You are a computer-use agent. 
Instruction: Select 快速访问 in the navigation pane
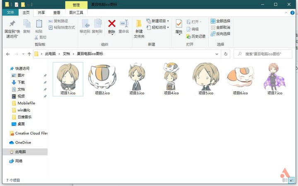pos(22,68)
